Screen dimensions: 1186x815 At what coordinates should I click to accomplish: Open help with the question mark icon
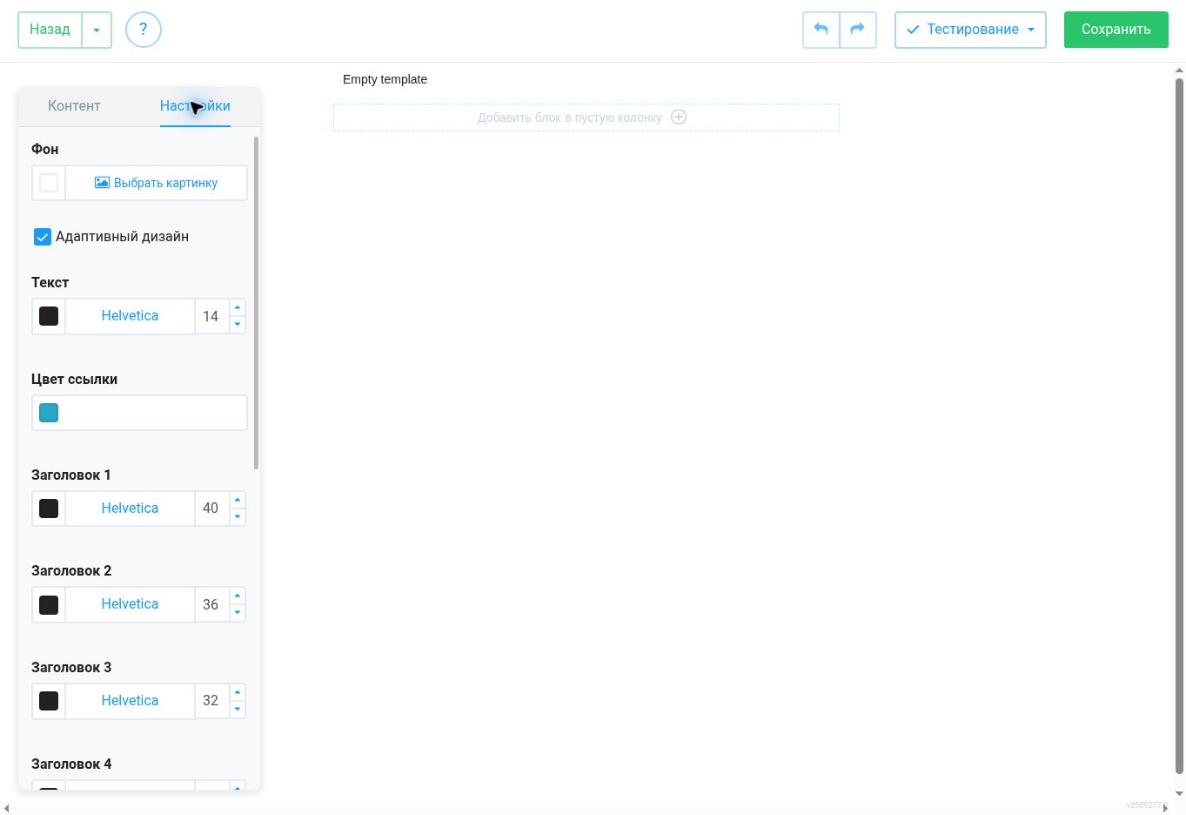coord(144,30)
